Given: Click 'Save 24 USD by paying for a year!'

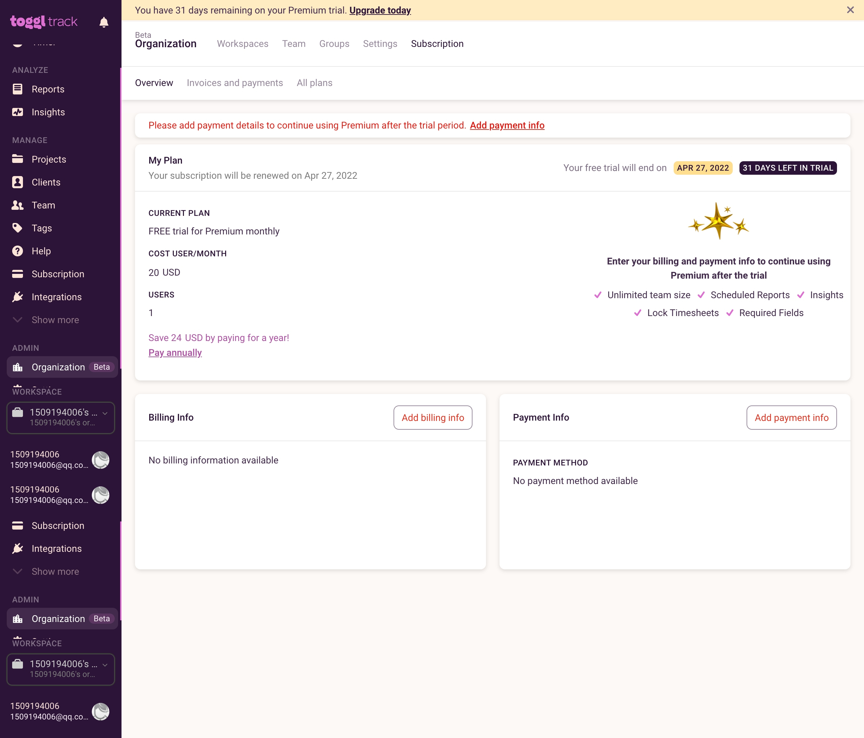Looking at the screenshot, I should click(219, 338).
